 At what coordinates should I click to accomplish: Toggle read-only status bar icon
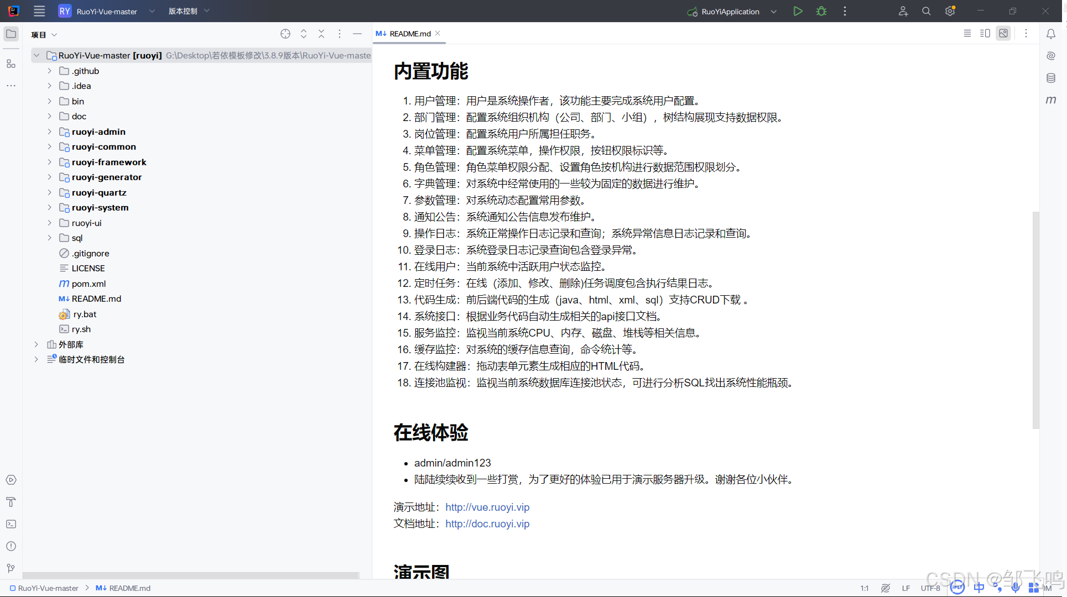(886, 588)
